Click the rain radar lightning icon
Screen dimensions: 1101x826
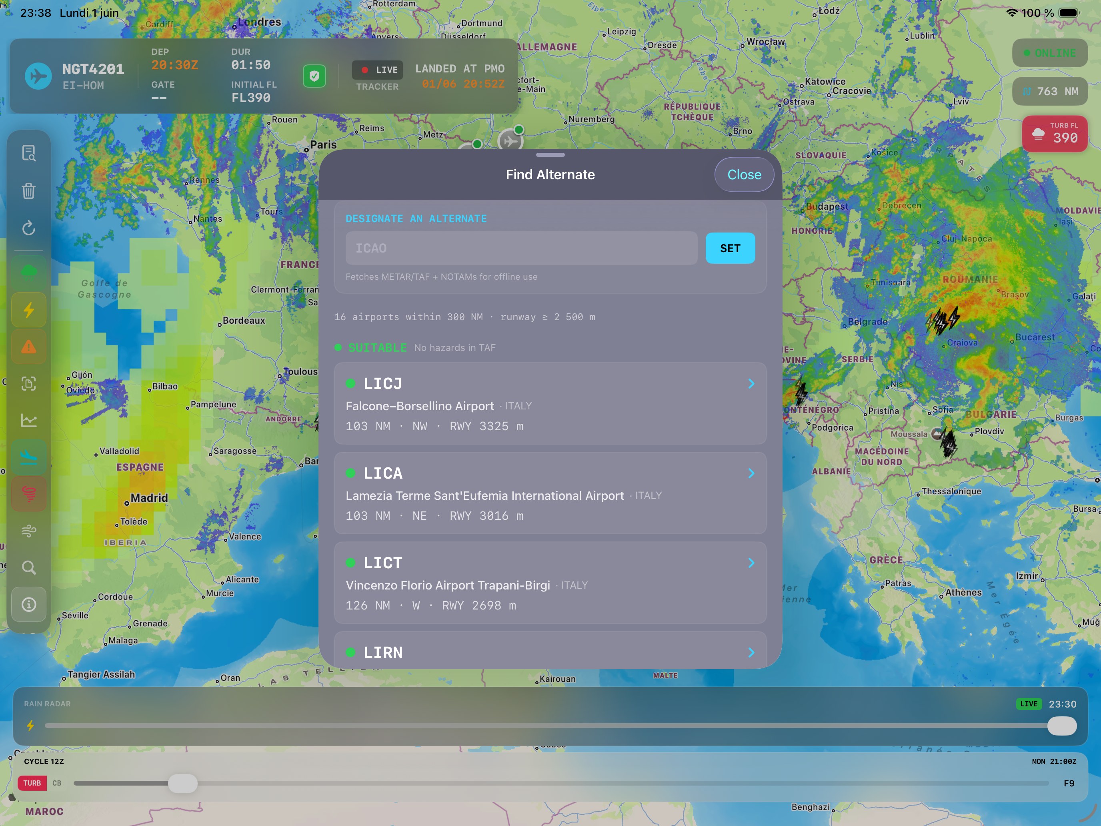click(x=30, y=726)
